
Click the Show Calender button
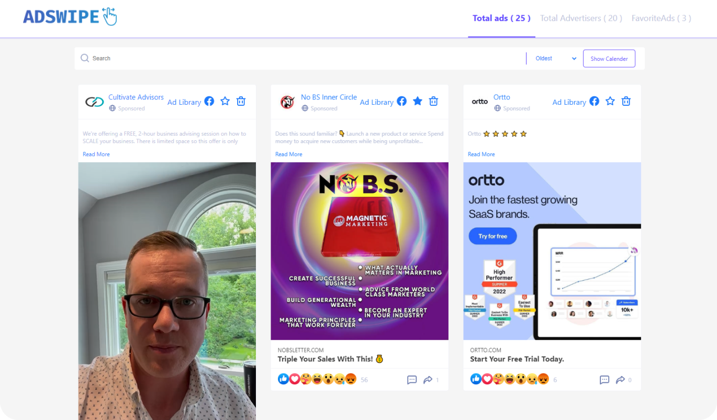tap(609, 59)
